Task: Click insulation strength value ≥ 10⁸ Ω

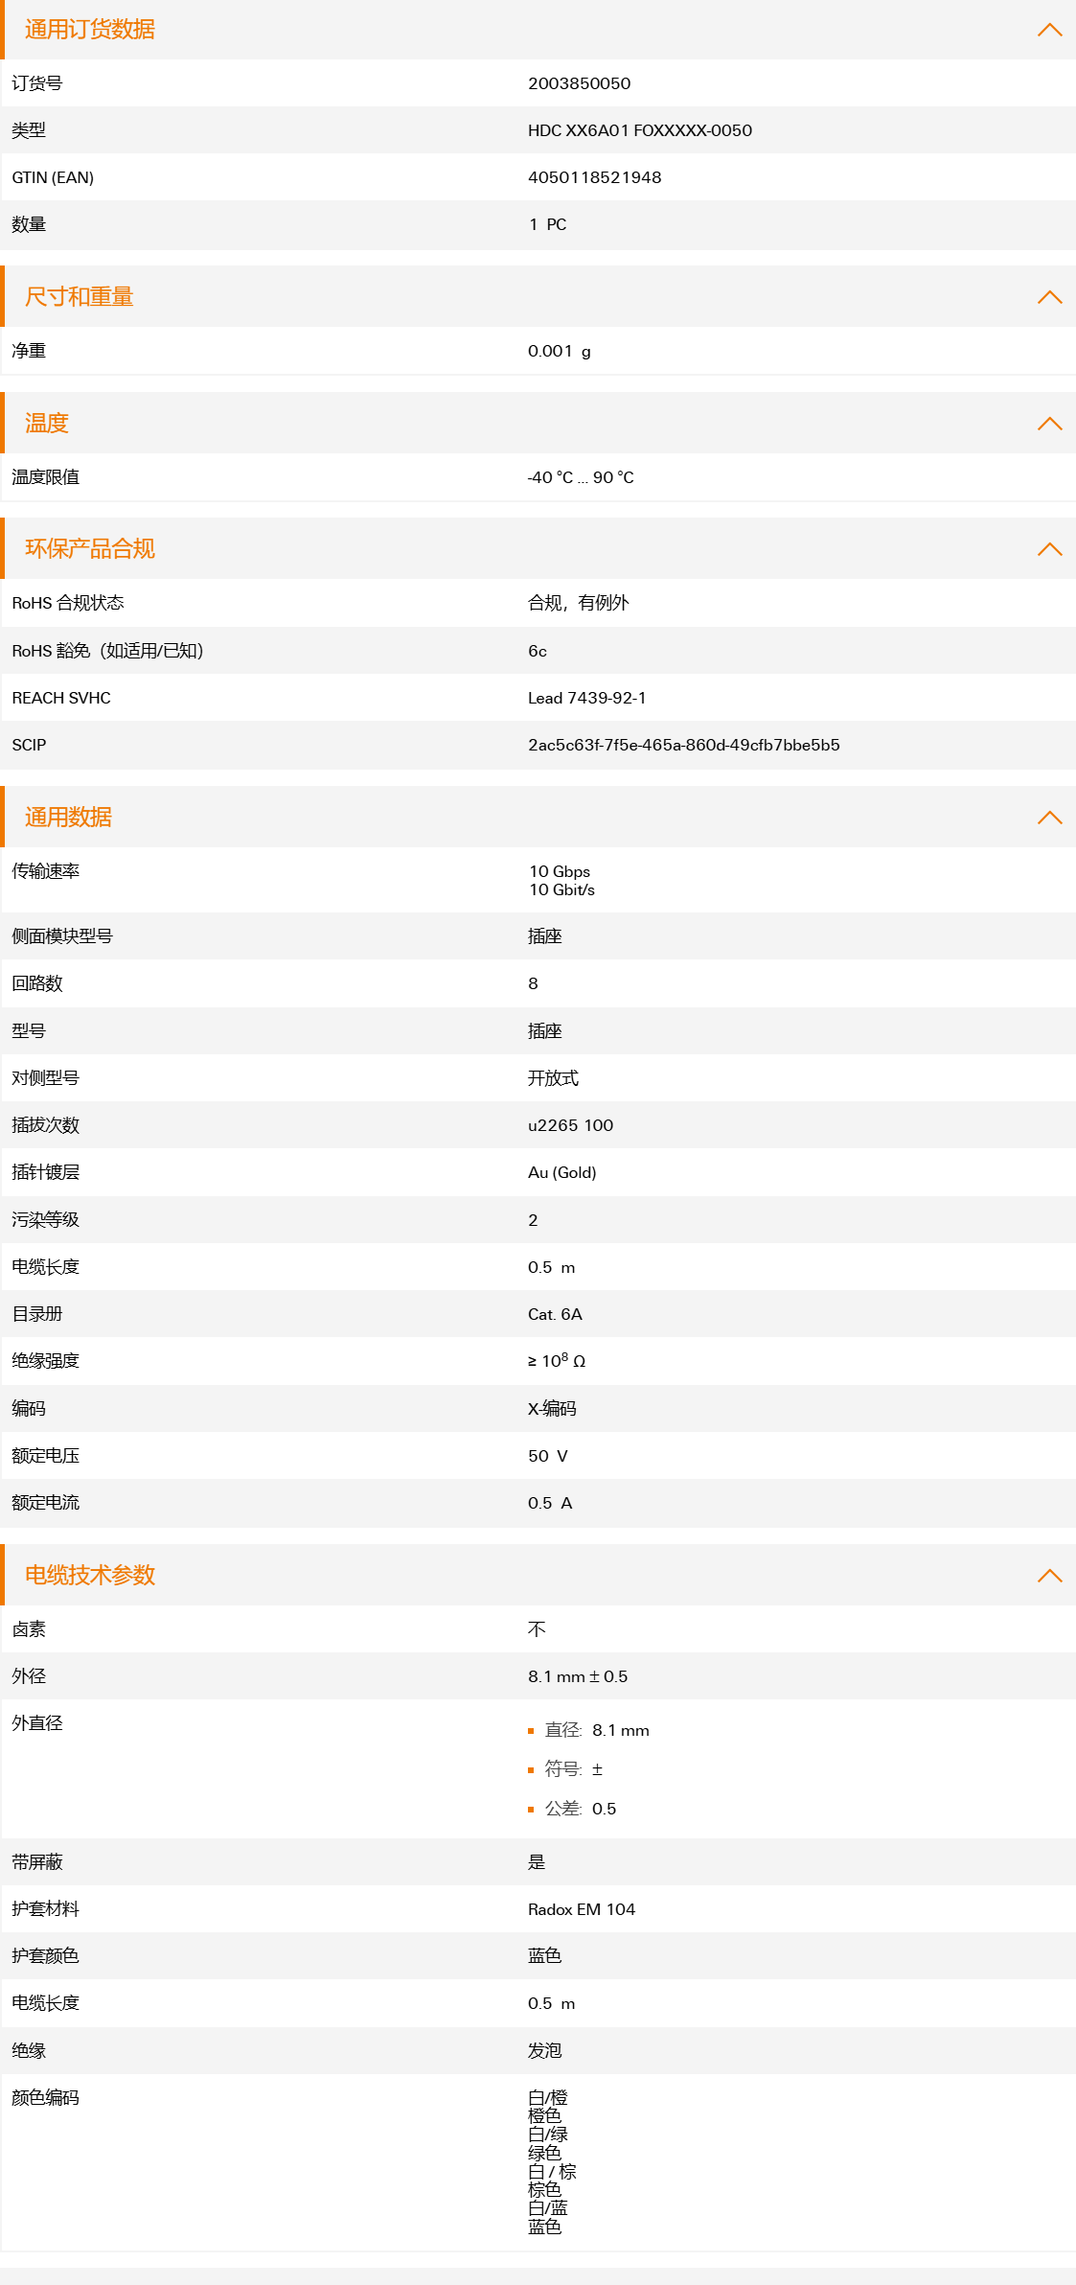Action: [557, 1361]
